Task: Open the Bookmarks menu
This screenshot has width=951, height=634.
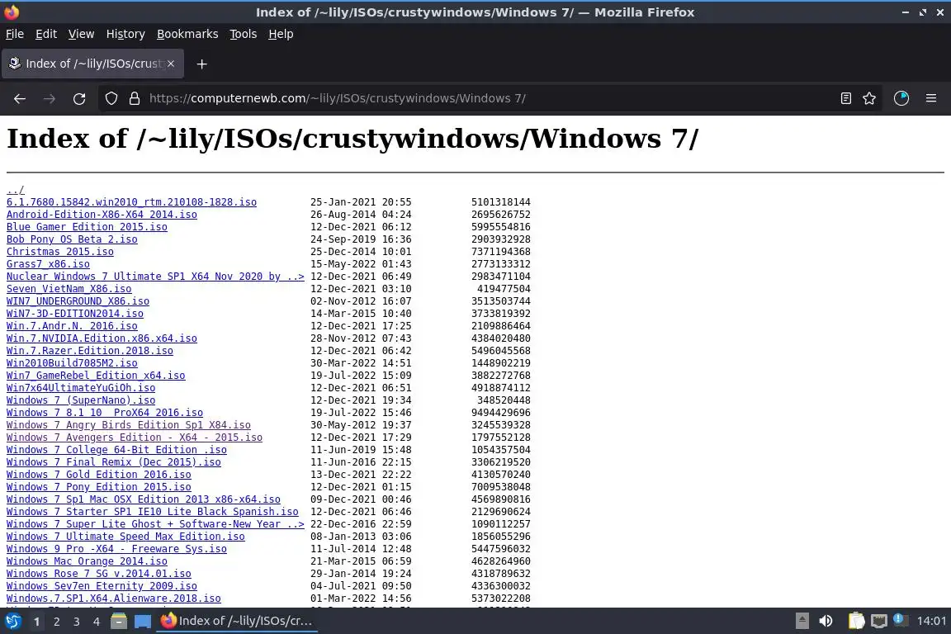Action: pos(187,34)
